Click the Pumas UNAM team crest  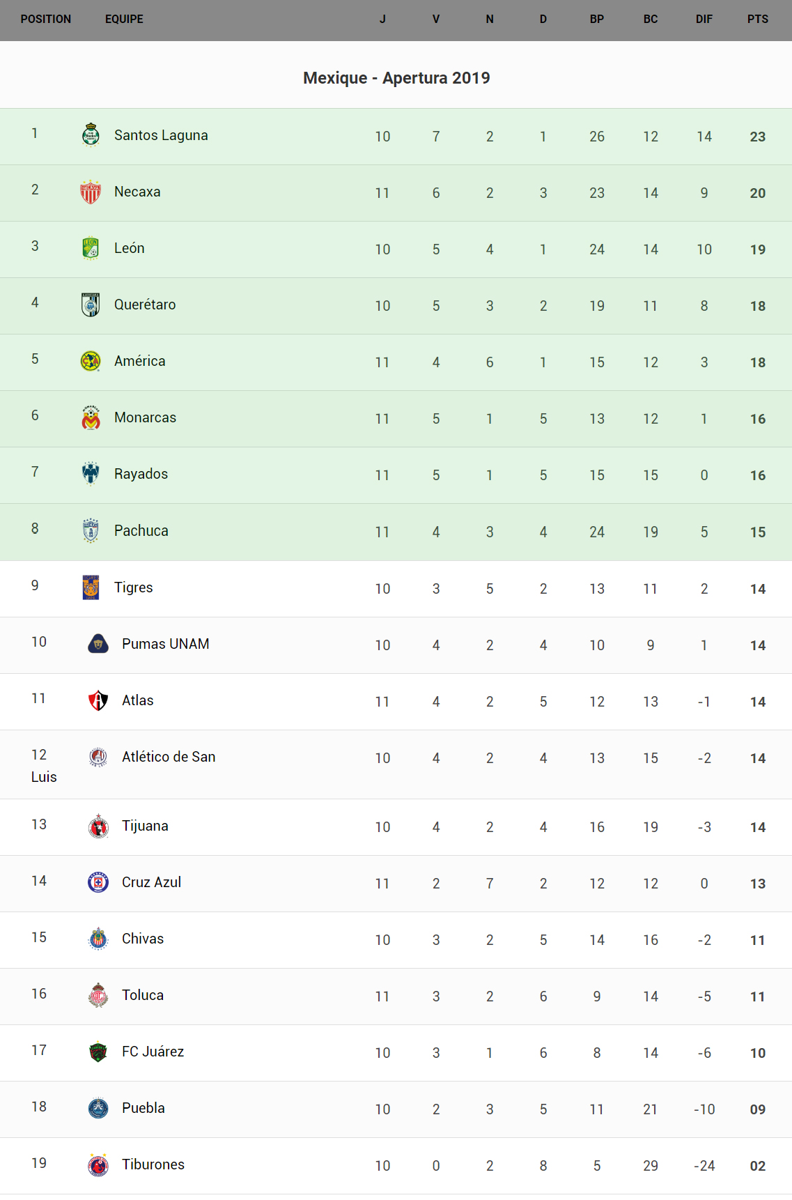click(98, 644)
